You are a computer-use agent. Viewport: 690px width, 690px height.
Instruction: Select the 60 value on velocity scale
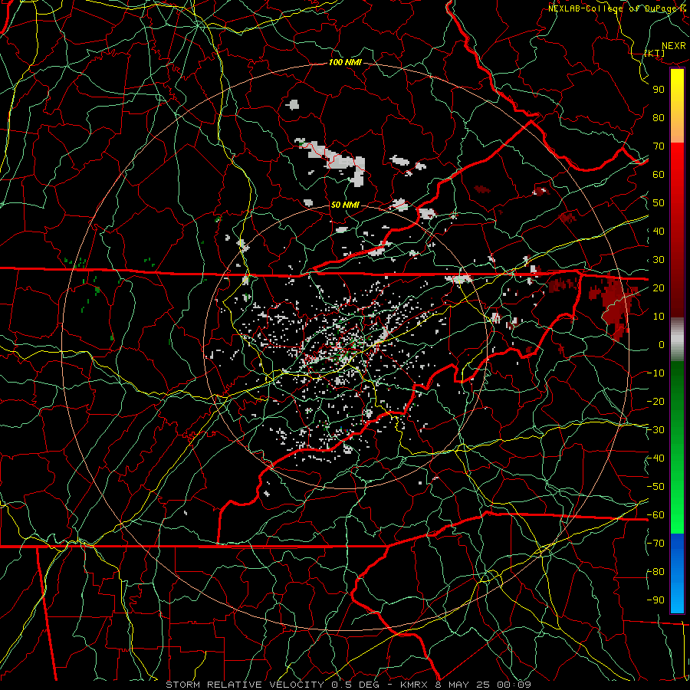(x=659, y=174)
